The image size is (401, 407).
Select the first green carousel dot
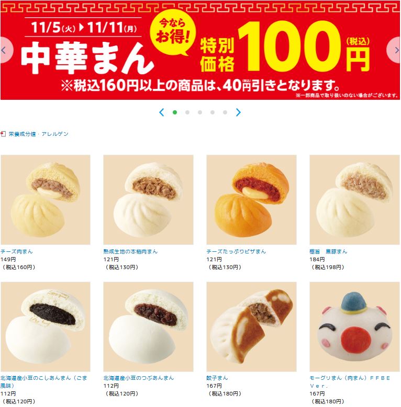click(x=175, y=112)
